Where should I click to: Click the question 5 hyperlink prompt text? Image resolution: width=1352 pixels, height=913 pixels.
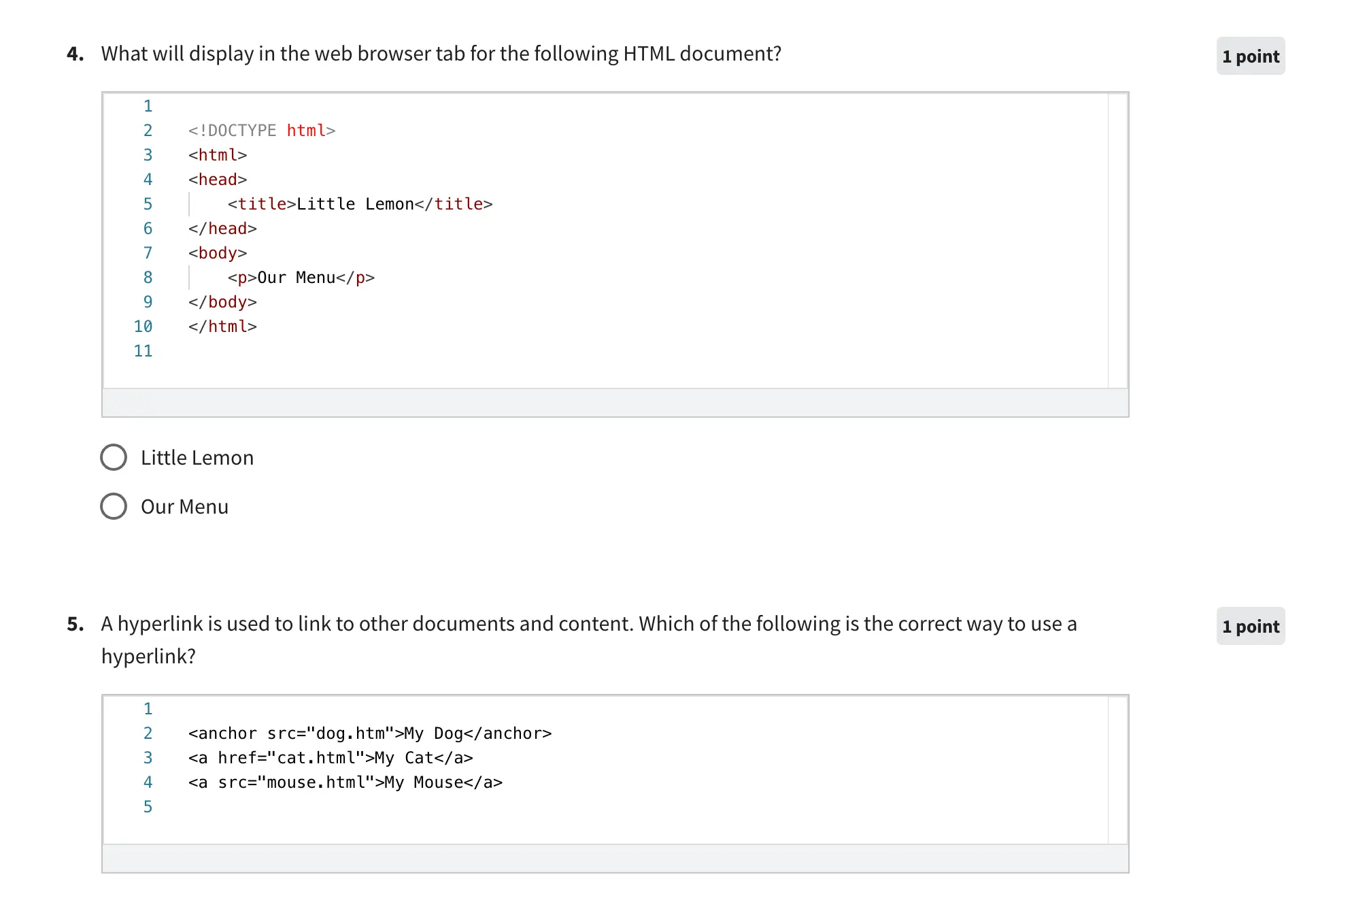click(588, 624)
